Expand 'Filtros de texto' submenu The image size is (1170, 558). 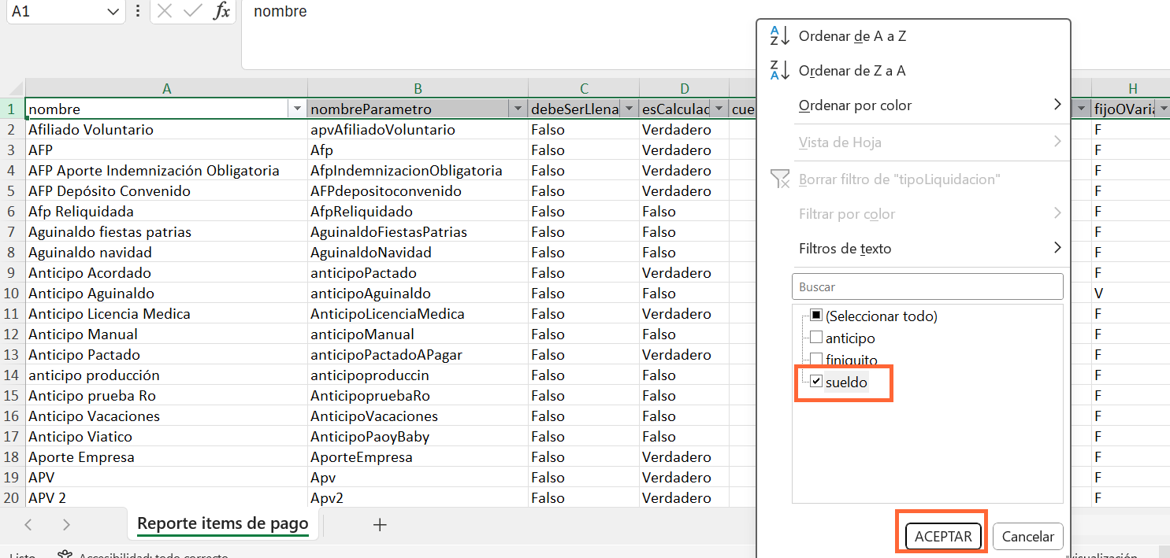930,249
